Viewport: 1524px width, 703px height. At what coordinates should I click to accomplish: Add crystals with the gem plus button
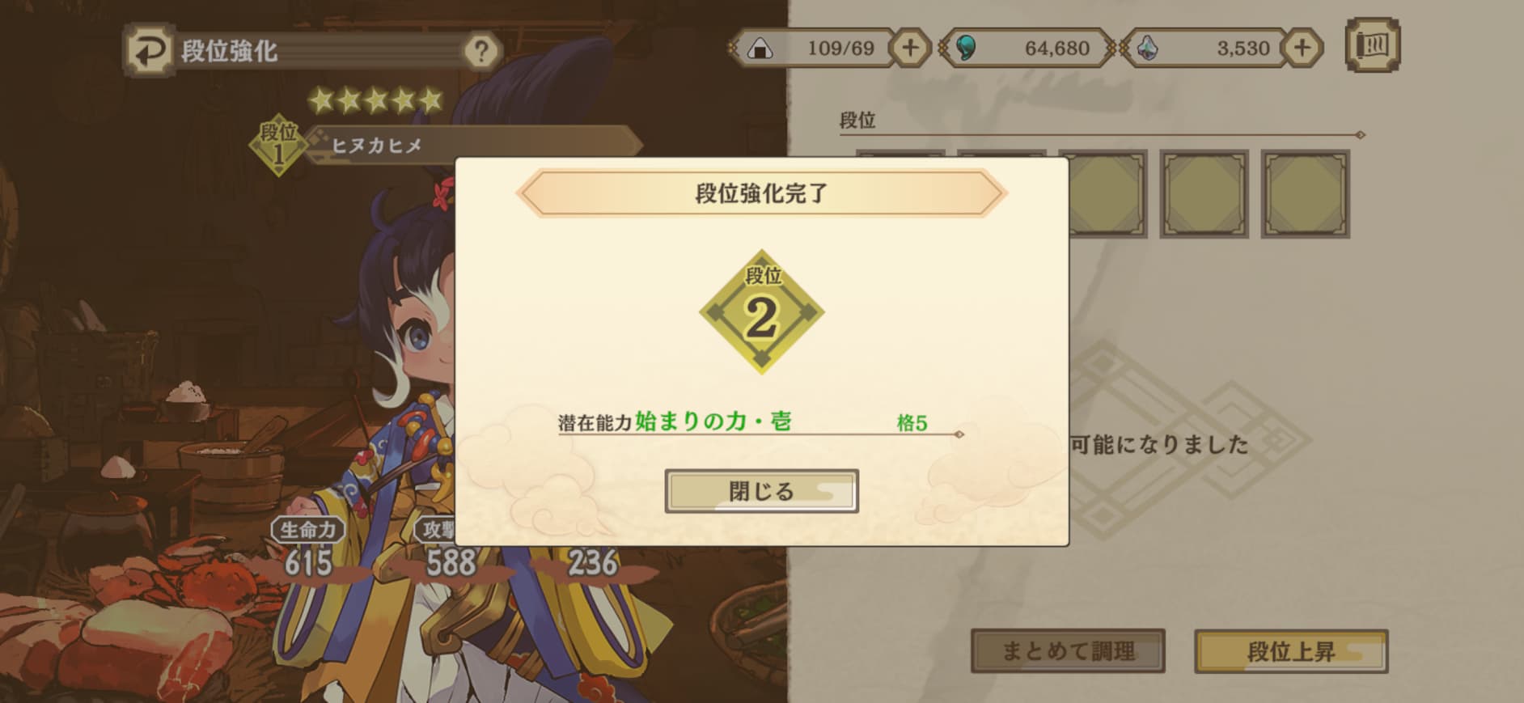click(1302, 48)
